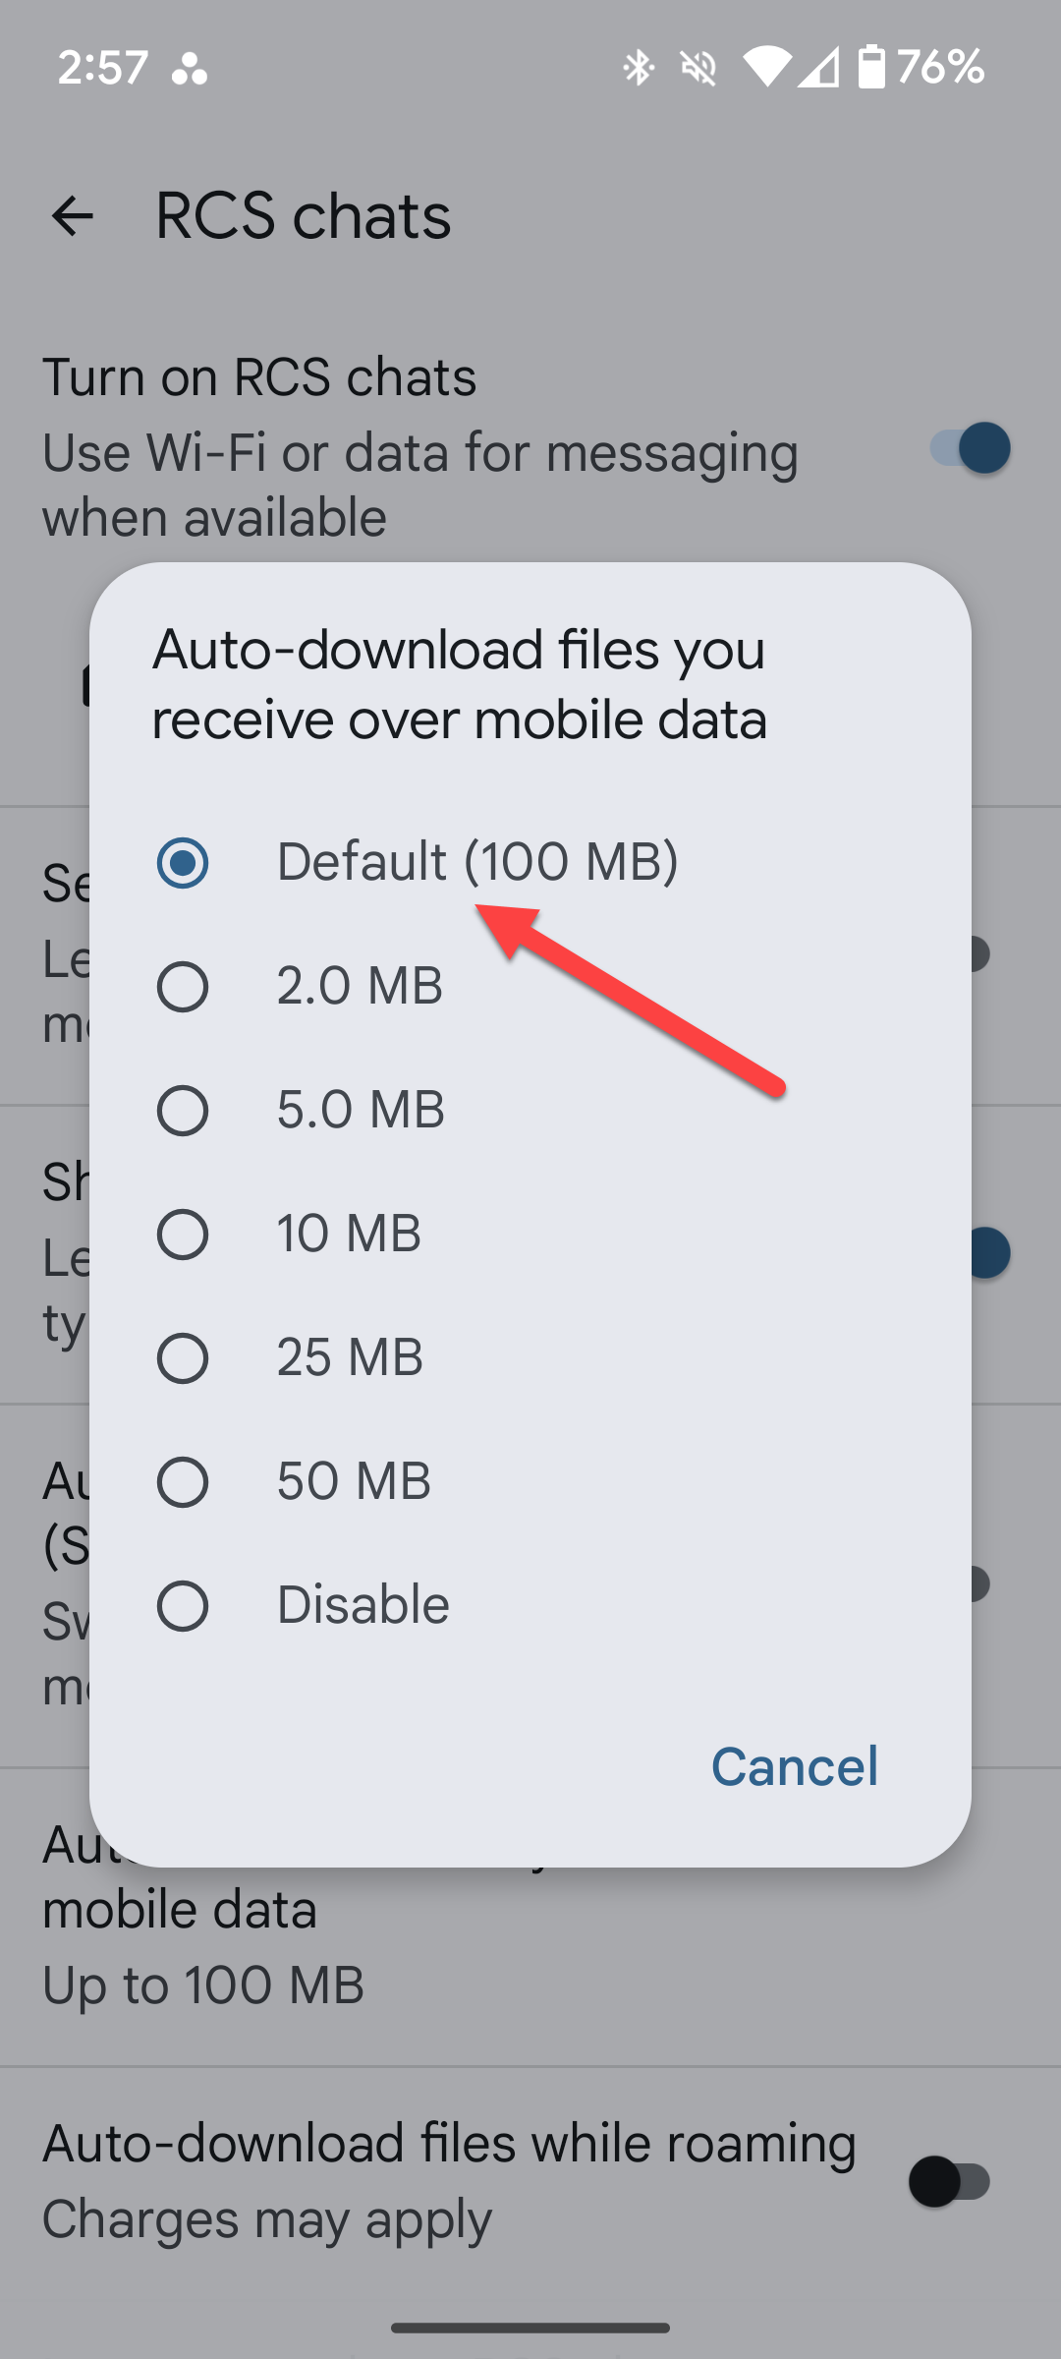
Task: Tap the Bluetooth status bar icon
Action: click(x=638, y=66)
